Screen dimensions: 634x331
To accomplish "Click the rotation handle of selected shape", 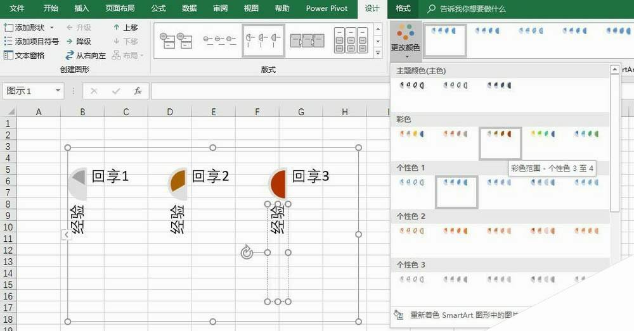I will point(247,253).
